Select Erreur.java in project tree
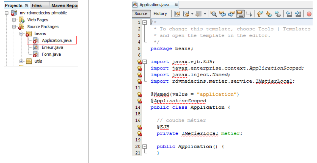 pyautogui.click(x=52, y=47)
